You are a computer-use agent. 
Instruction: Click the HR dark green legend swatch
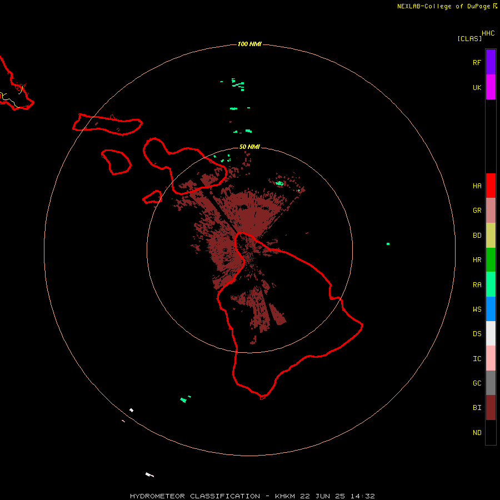point(491,259)
